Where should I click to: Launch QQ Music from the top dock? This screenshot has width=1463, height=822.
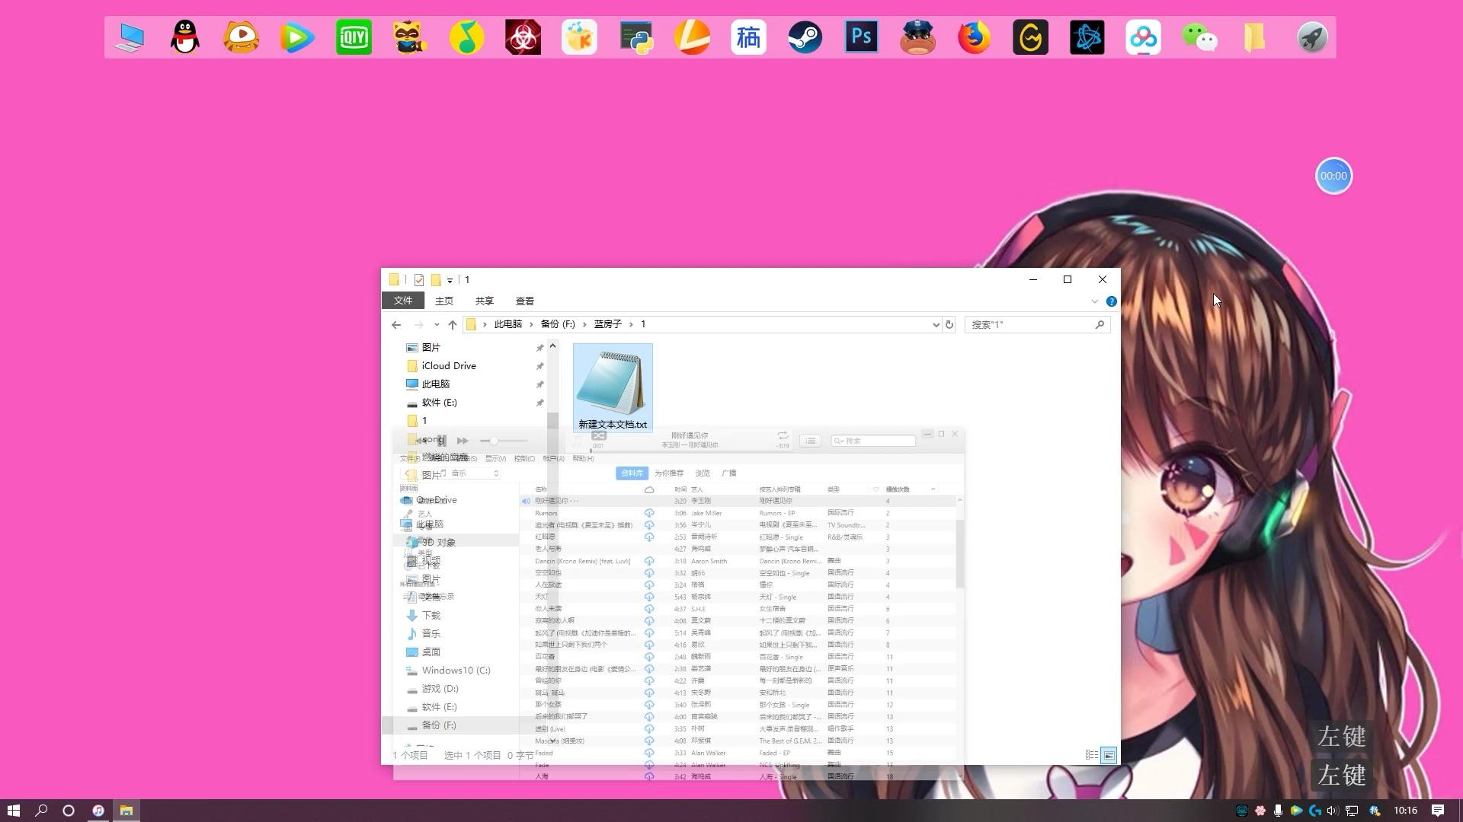[466, 37]
